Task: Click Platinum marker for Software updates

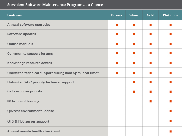Action: [171, 34]
